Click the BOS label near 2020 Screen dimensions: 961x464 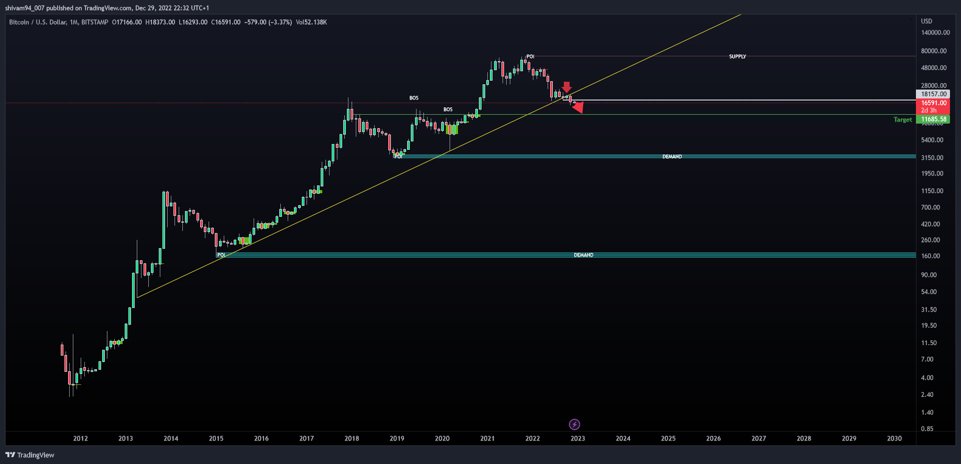[448, 109]
